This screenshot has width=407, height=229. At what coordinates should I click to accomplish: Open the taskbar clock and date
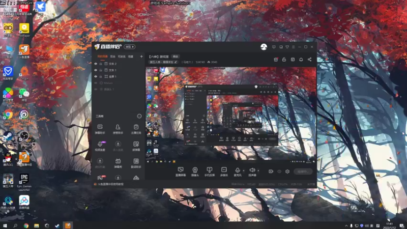(389, 225)
